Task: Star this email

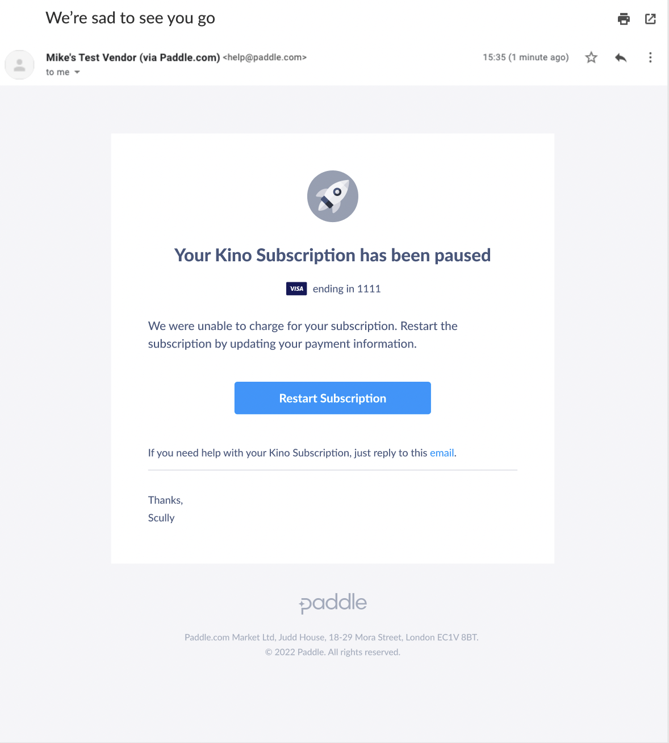Action: coord(591,57)
